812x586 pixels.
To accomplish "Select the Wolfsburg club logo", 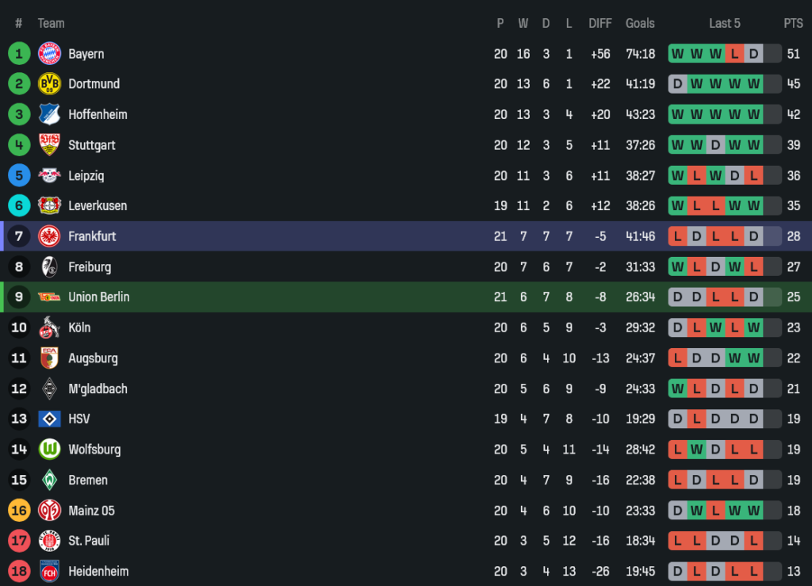I will click(49, 449).
